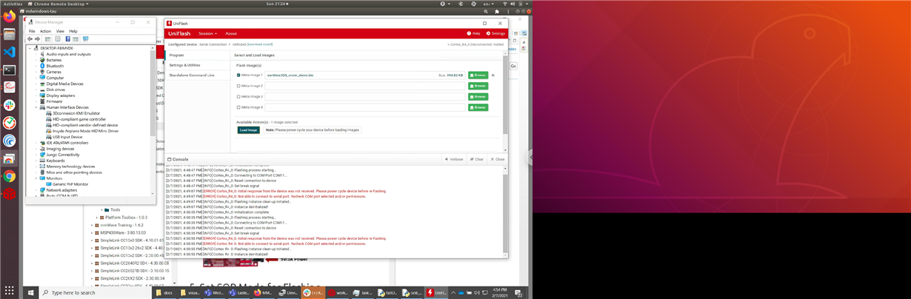
Task: Close the UniFlash console panel
Action: (497, 159)
